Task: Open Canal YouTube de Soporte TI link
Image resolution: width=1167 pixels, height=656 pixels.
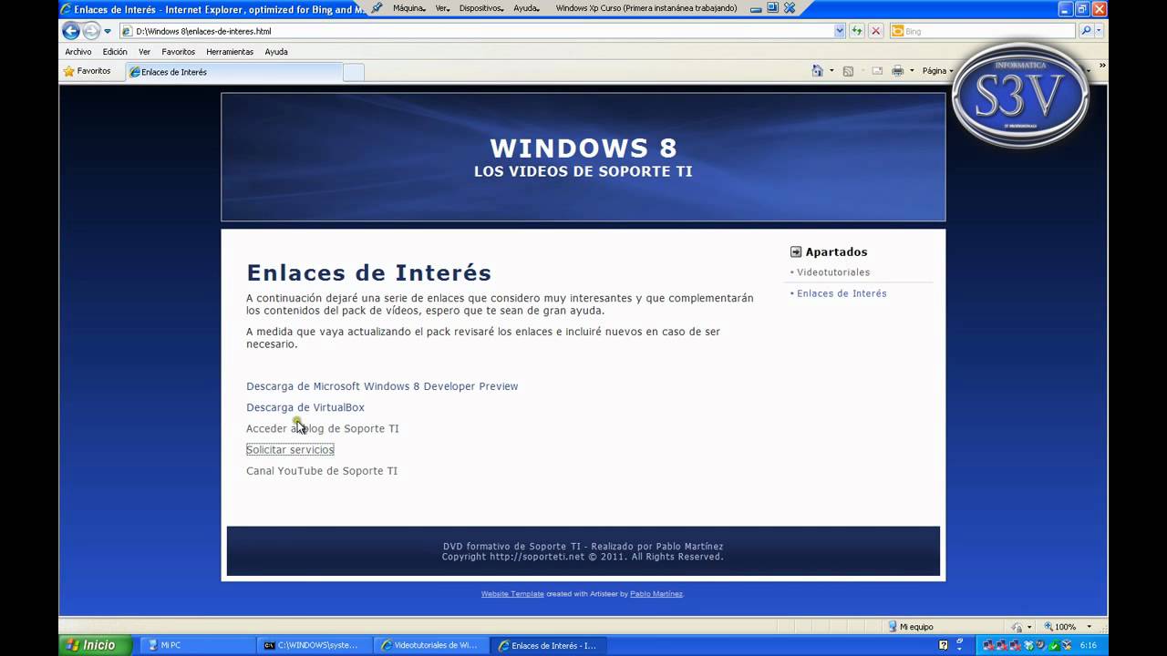Action: coord(322,471)
